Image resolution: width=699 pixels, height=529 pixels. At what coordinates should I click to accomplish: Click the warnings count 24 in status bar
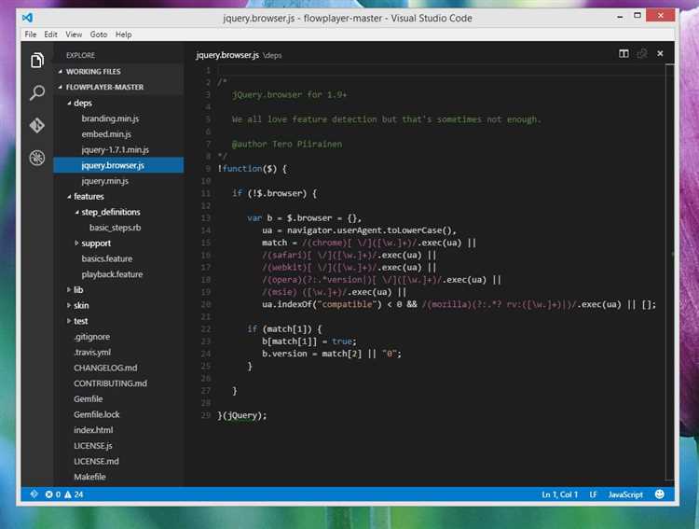coord(74,494)
